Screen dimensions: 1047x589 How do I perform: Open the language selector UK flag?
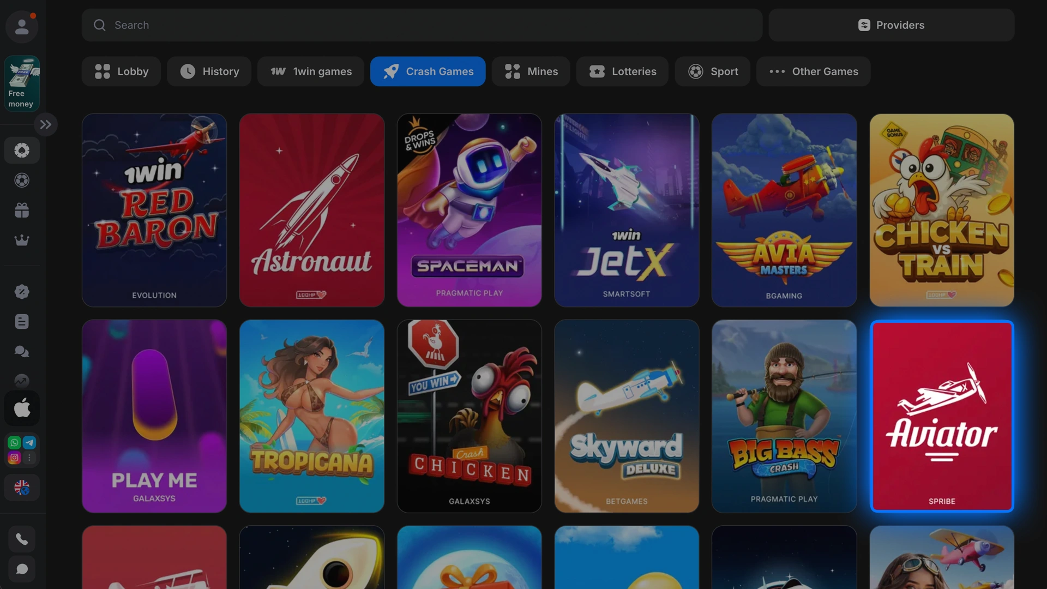pyautogui.click(x=22, y=488)
